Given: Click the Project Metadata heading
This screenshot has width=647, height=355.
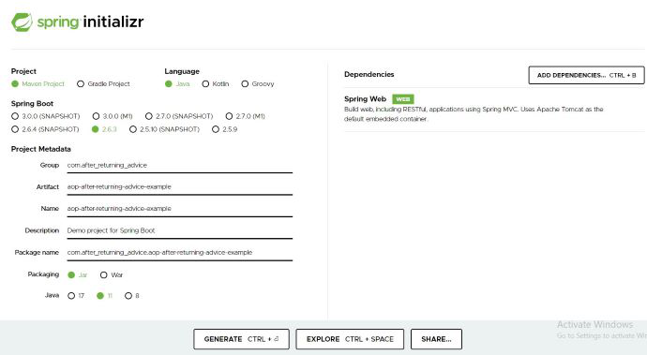Looking at the screenshot, I should pyautogui.click(x=41, y=149).
